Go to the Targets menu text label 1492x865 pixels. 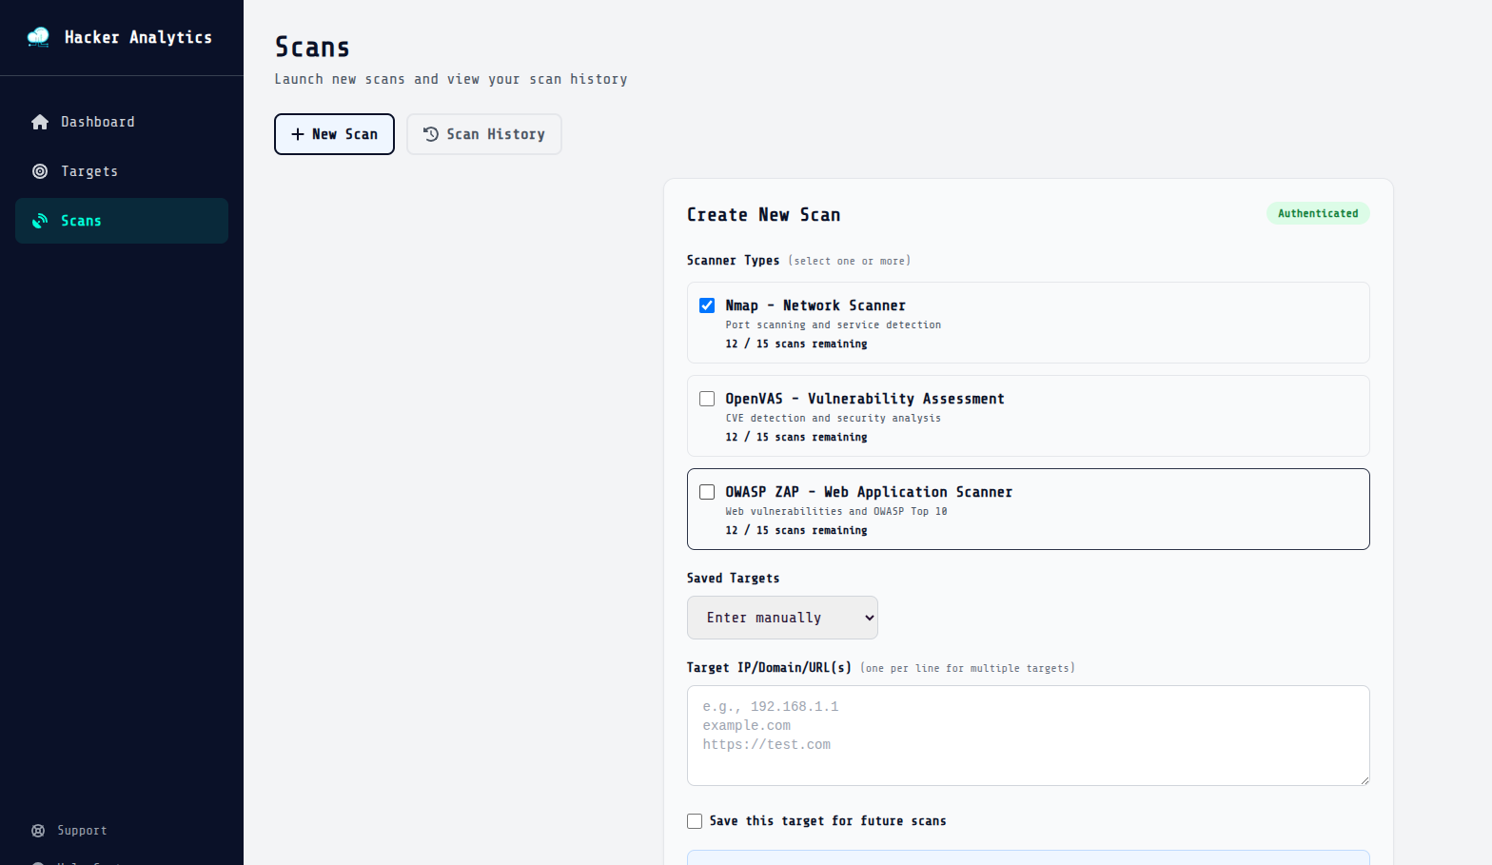click(x=89, y=171)
